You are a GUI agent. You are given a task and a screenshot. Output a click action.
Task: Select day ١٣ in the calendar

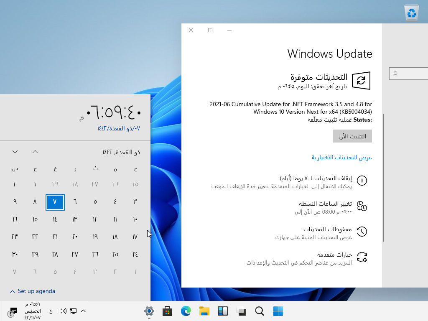point(75,219)
